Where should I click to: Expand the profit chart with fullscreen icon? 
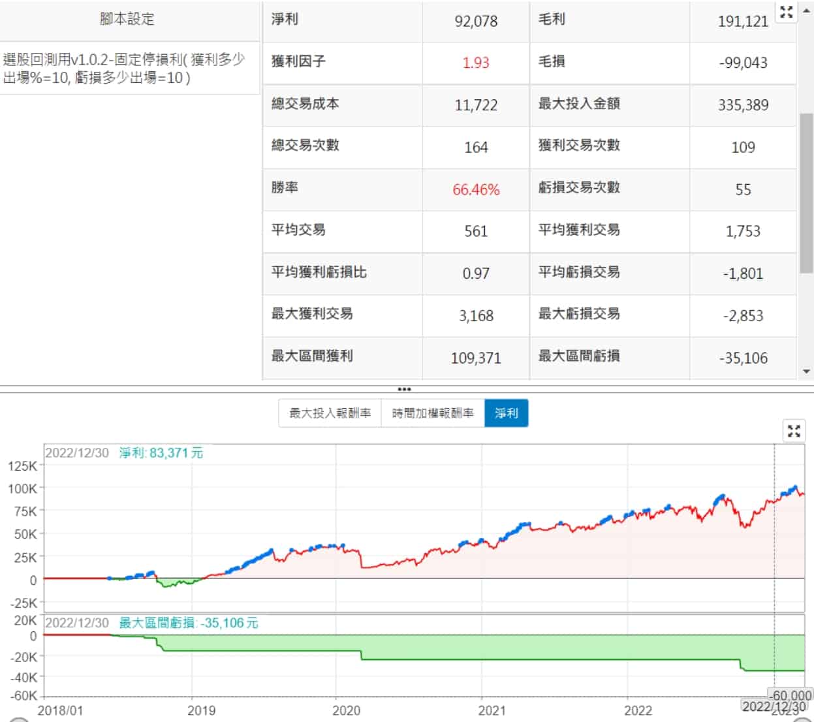[x=794, y=431]
